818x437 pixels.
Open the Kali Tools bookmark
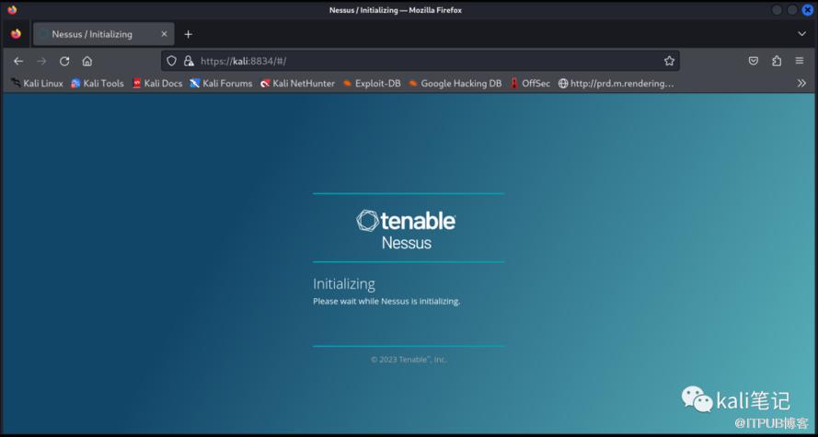(x=98, y=83)
